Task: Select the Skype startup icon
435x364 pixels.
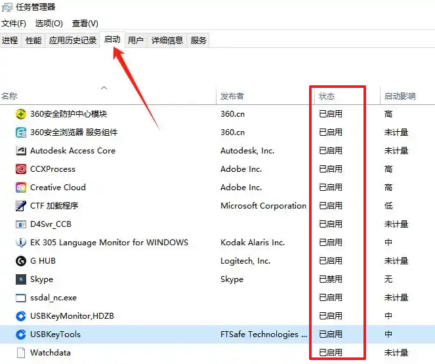Action: pyautogui.click(x=21, y=279)
